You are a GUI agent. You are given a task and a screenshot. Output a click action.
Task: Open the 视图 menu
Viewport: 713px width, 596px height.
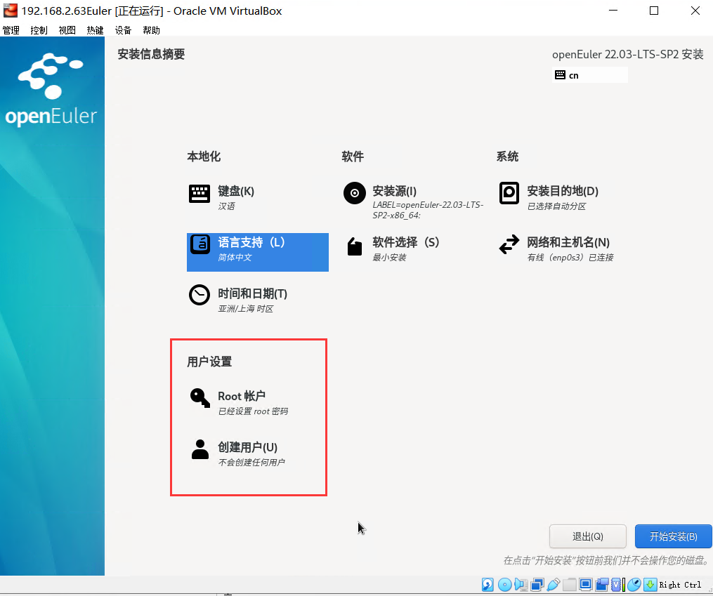click(x=67, y=30)
